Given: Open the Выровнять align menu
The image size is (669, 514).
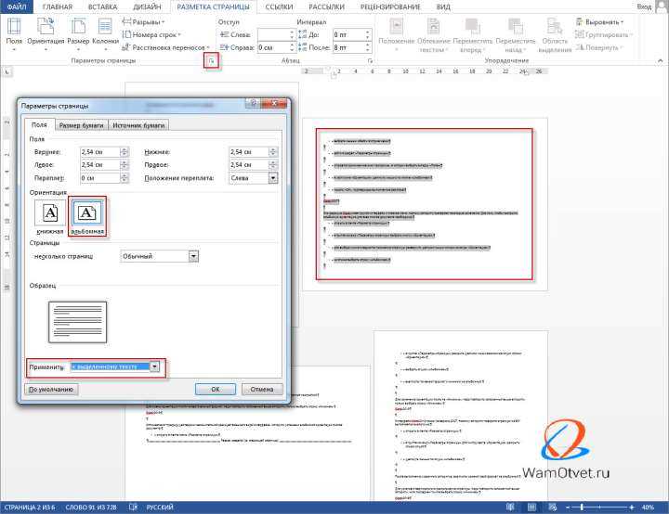Looking at the screenshot, I should (x=599, y=21).
